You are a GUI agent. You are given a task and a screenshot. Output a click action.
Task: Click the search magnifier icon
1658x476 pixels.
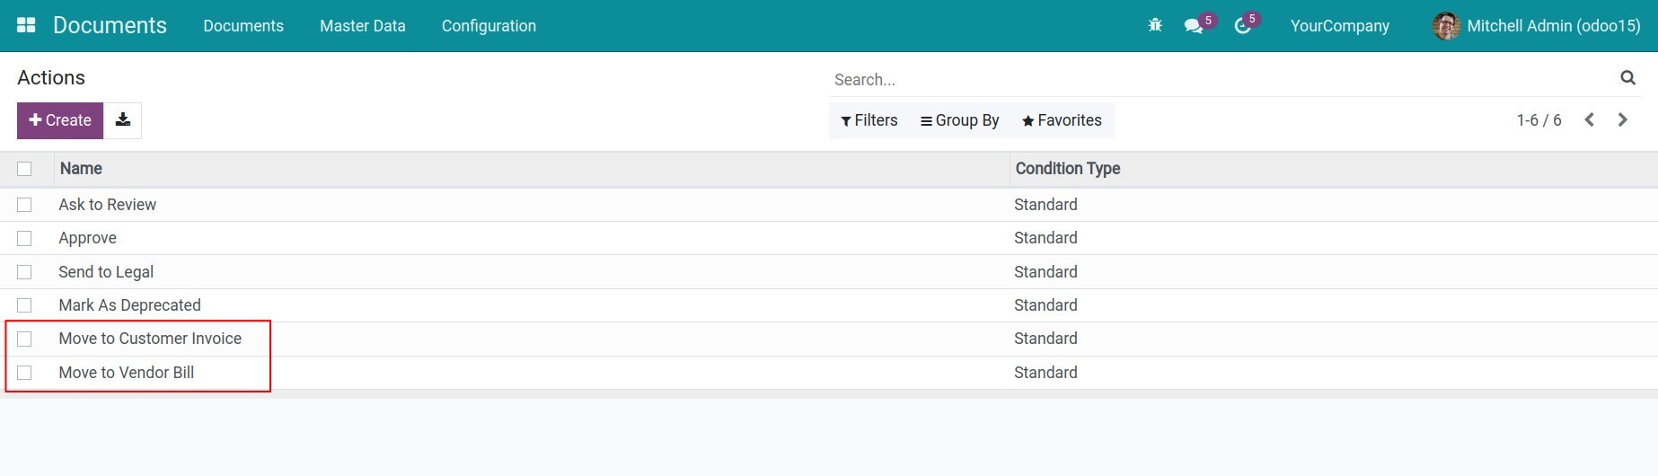1627,78
